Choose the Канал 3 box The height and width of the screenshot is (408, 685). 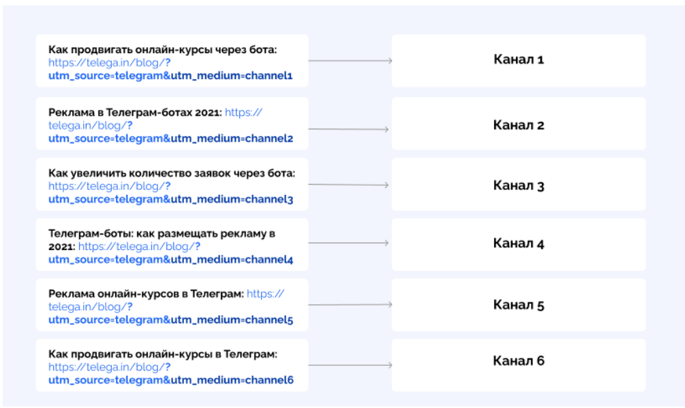point(518,185)
